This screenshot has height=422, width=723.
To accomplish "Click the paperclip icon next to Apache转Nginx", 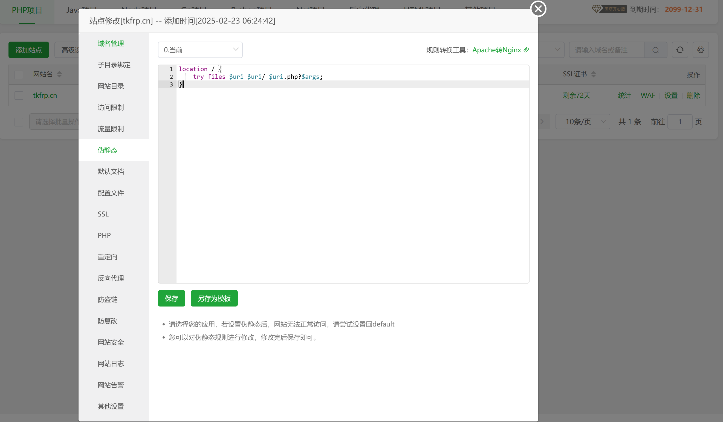I will tap(526, 50).
